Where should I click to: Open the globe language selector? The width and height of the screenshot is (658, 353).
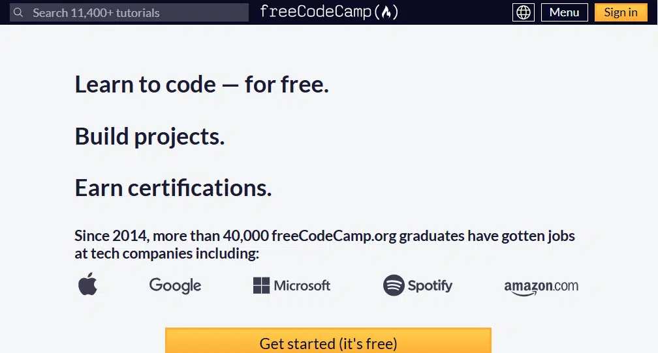(524, 12)
